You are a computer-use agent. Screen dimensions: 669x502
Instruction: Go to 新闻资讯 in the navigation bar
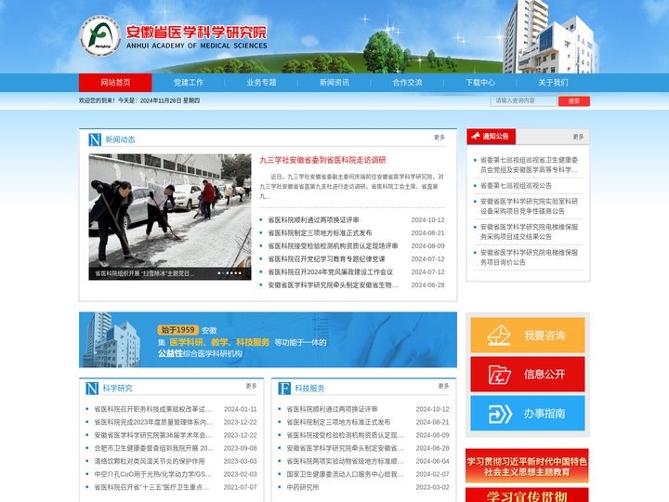334,83
